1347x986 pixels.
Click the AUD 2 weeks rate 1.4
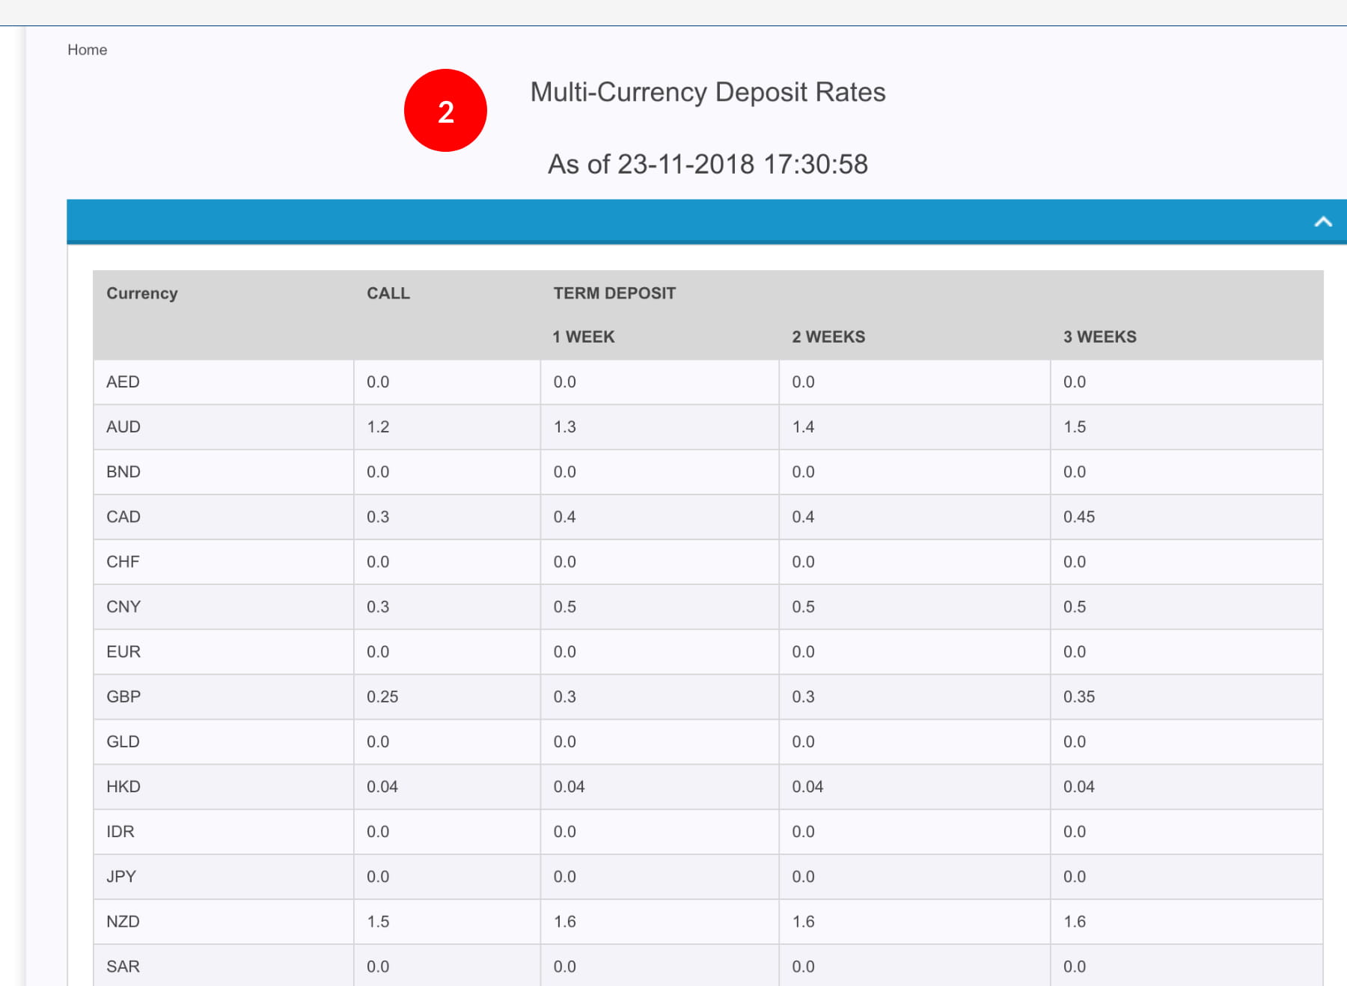coord(803,427)
